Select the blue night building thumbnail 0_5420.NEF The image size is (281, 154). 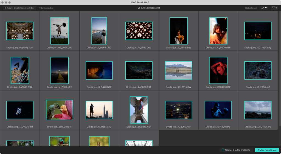[x=99, y=70]
